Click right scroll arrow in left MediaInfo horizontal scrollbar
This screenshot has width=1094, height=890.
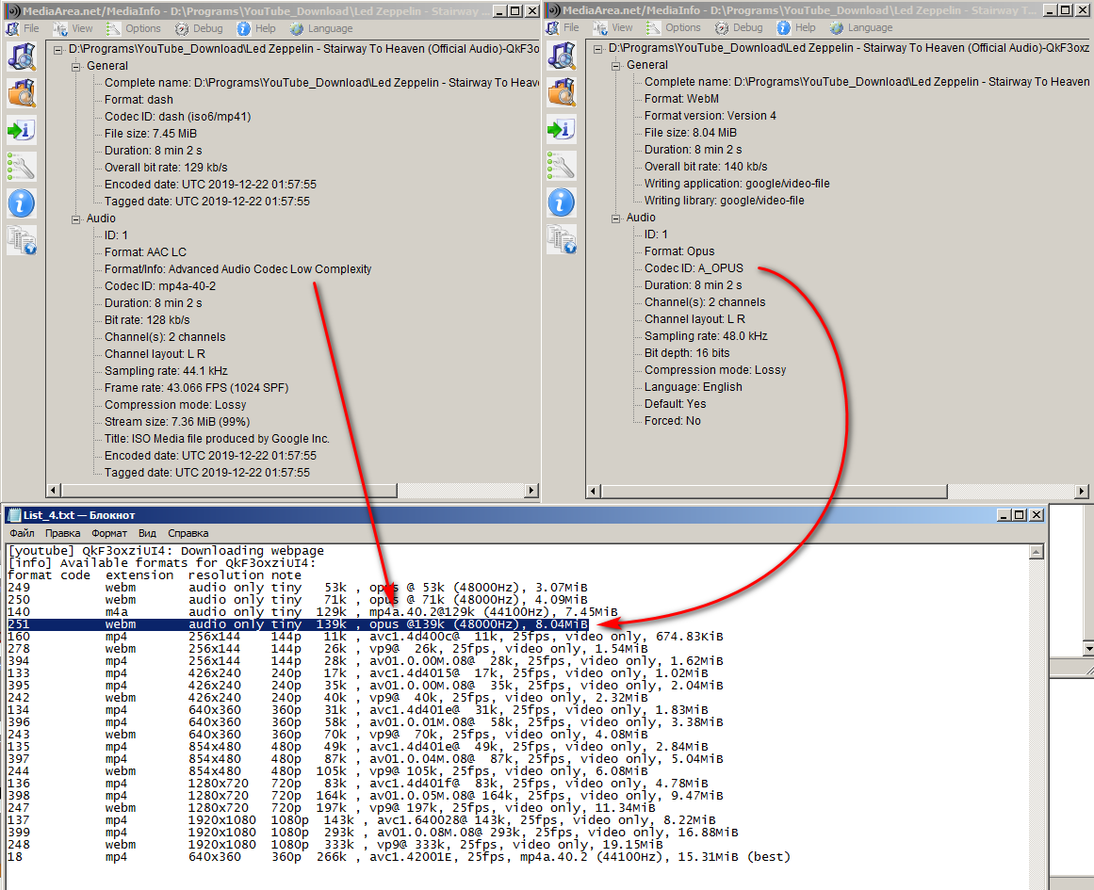coord(532,491)
